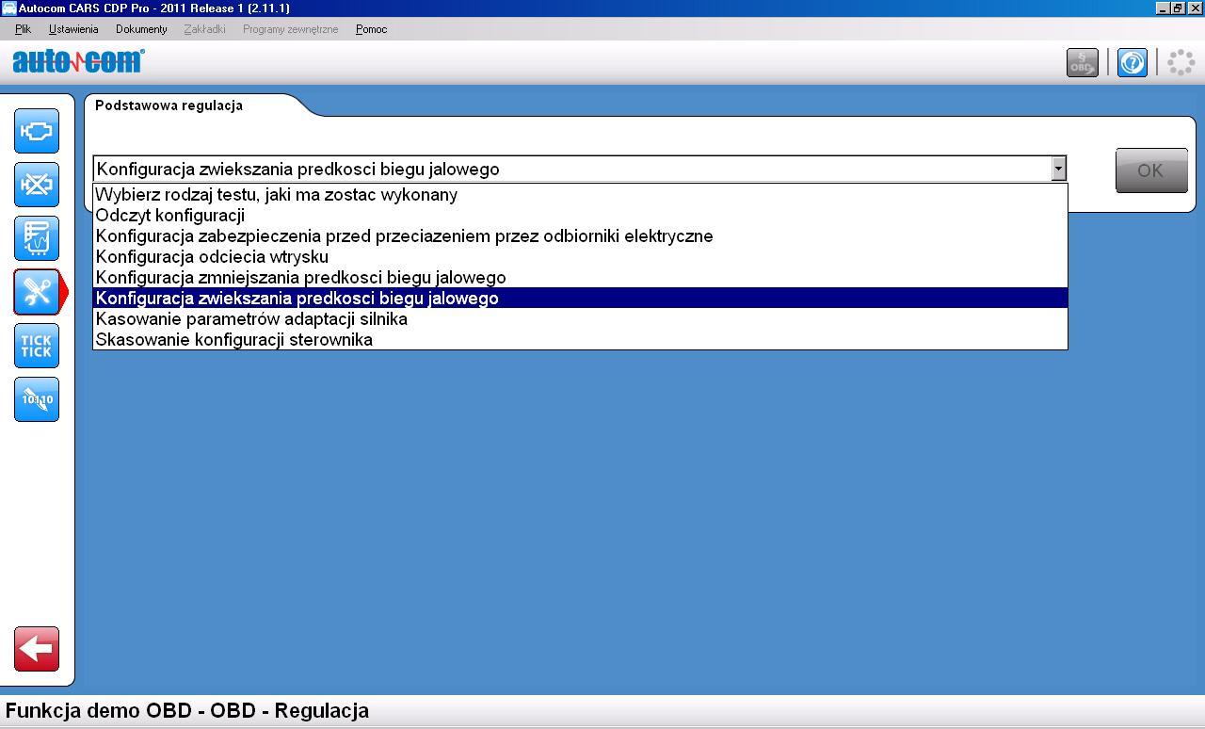Select the erase fault codes engine icon
The image size is (1205, 729).
(37, 185)
